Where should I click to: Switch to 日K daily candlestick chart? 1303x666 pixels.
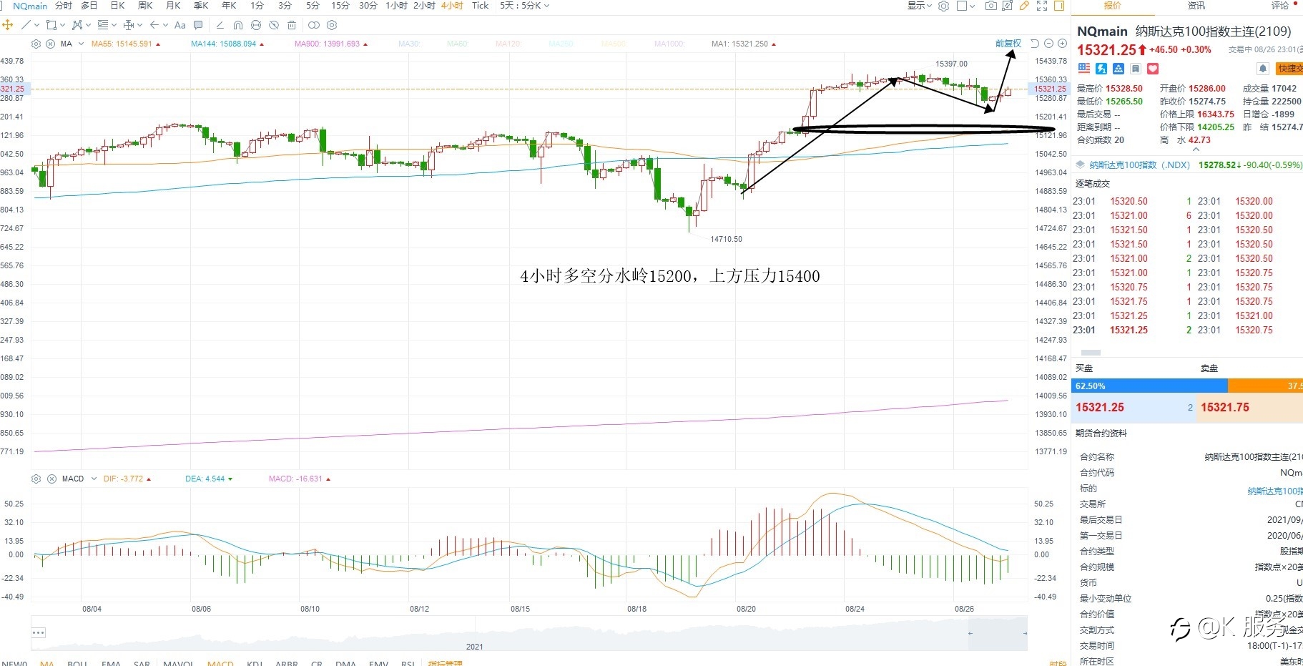pyautogui.click(x=118, y=6)
